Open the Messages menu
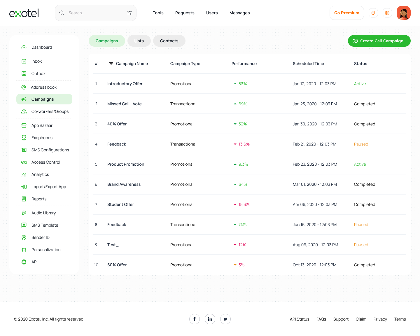 coord(240,13)
